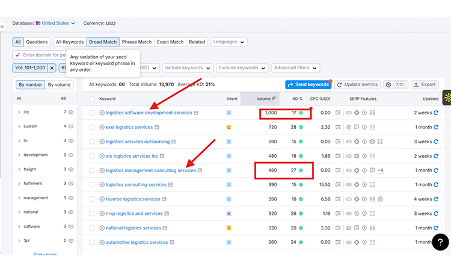451x271 pixels.
Task: Open logistics consulting services keyword link
Action: point(136,185)
